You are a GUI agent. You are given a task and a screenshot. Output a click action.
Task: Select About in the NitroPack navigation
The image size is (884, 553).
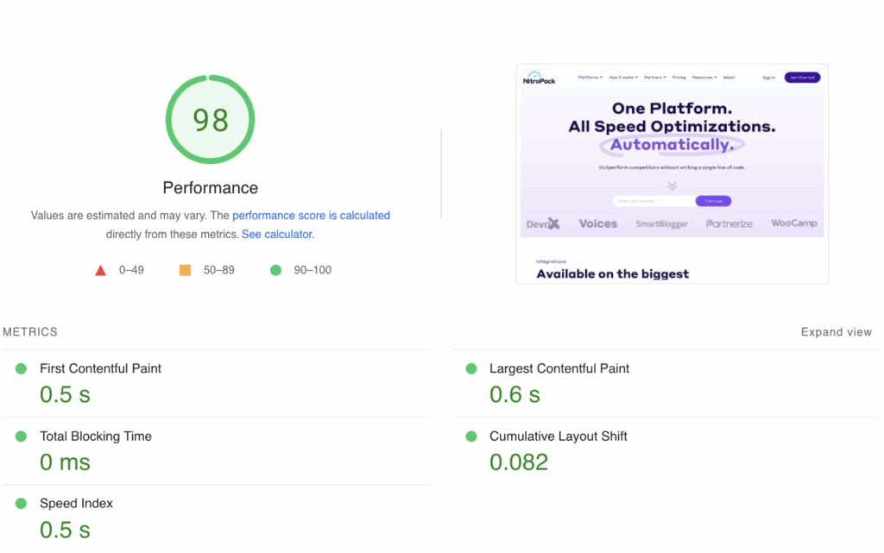[x=730, y=77]
